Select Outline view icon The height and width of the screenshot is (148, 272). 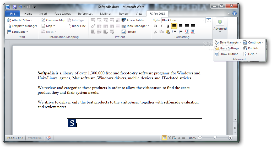point(179,138)
